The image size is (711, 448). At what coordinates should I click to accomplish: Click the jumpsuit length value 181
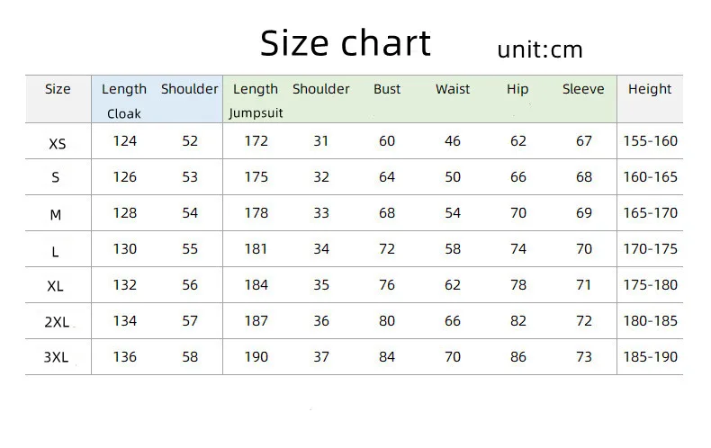click(x=256, y=249)
